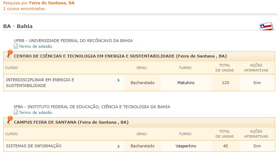Click the 40 total de vagas cell
This screenshot has height=156, width=277.
point(225,146)
